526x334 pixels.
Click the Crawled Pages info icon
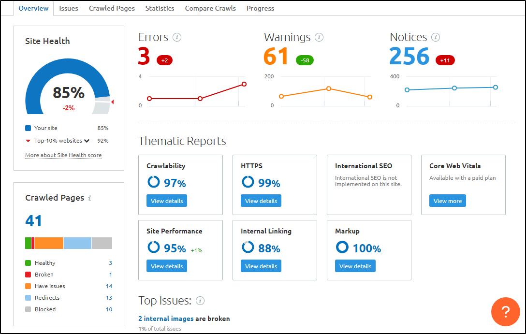click(x=90, y=198)
